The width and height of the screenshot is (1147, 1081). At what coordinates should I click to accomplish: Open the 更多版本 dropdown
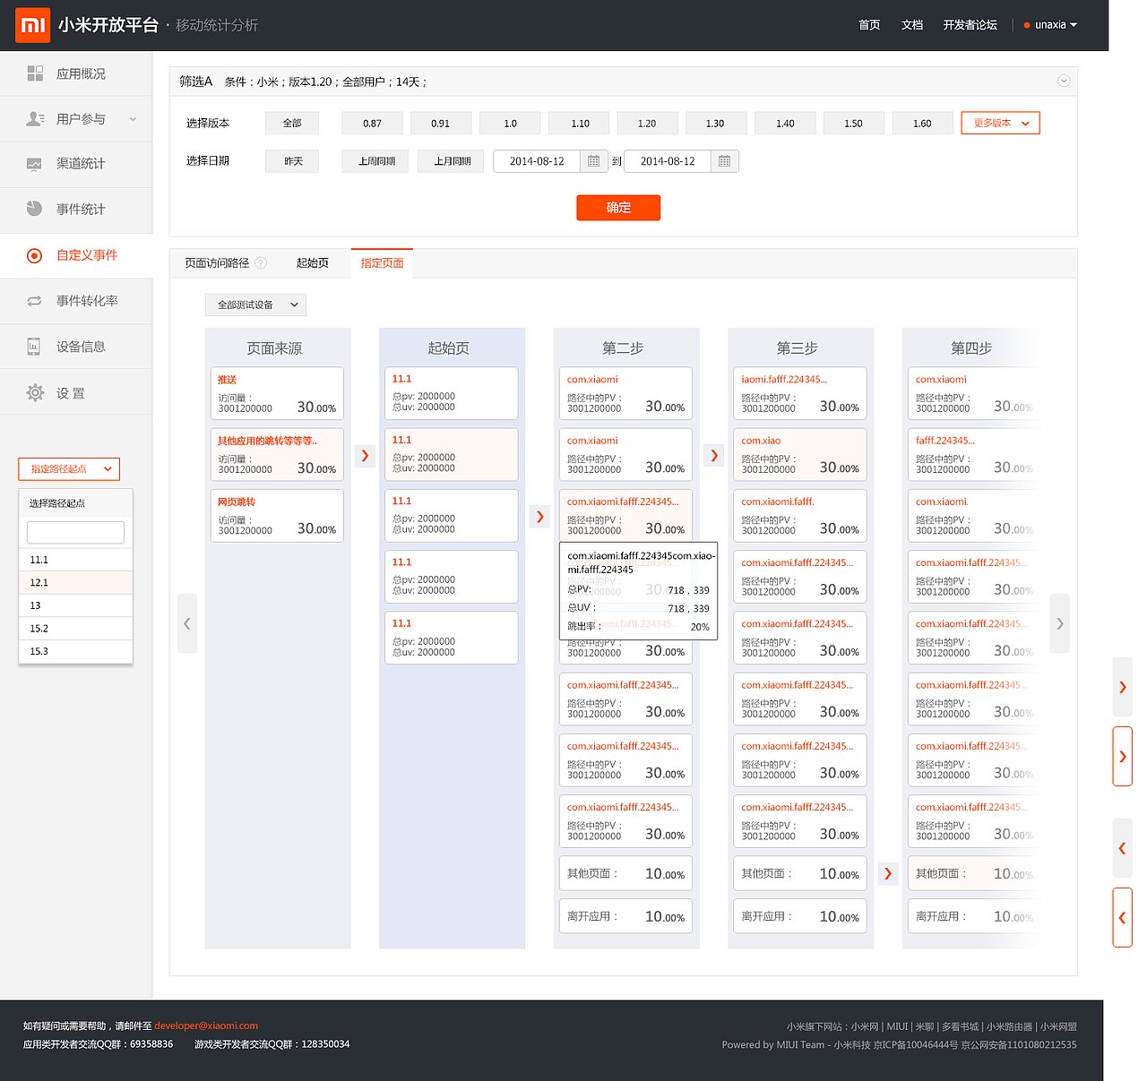tap(1000, 123)
